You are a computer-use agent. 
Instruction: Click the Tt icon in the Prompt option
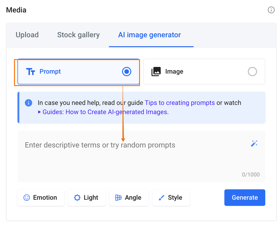click(x=31, y=71)
